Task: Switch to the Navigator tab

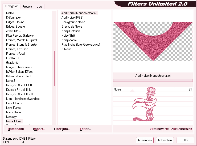Action: coord(11,6)
